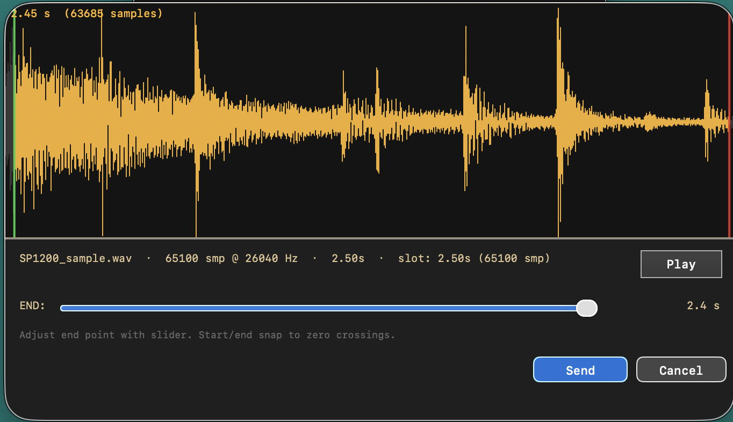The width and height of the screenshot is (733, 422).
Task: Click the SP1200_sample.wav file name
Action: coord(76,258)
